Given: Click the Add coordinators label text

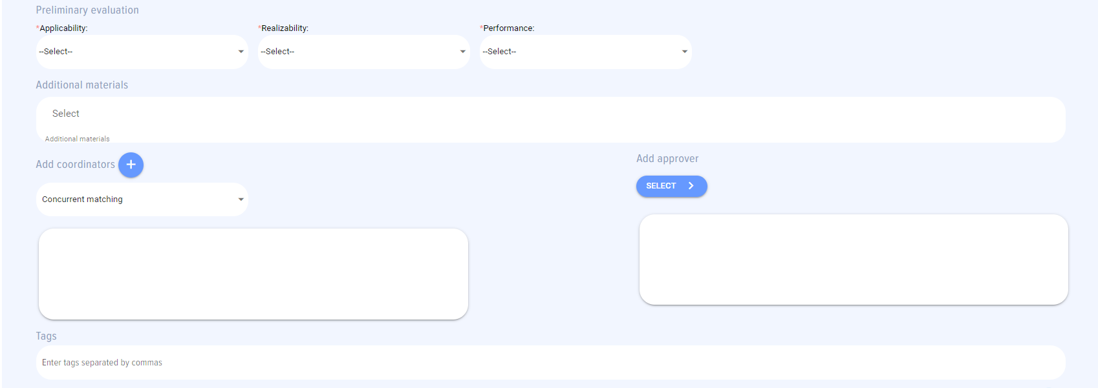Looking at the screenshot, I should pyautogui.click(x=75, y=165).
